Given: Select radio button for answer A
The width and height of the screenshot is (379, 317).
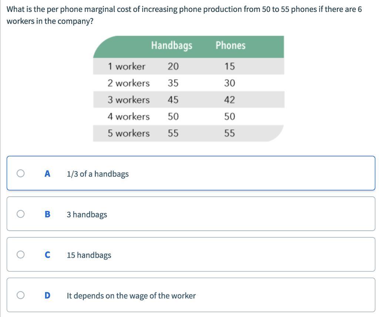Looking at the screenshot, I should coord(21,173).
